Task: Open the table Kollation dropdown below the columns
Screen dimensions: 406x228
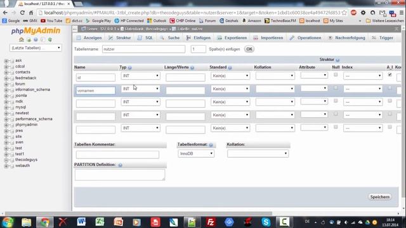Action: [x=258, y=153]
